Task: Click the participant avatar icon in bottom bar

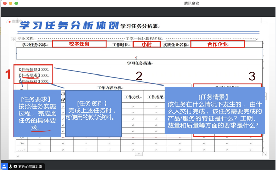Action: [4, 167]
